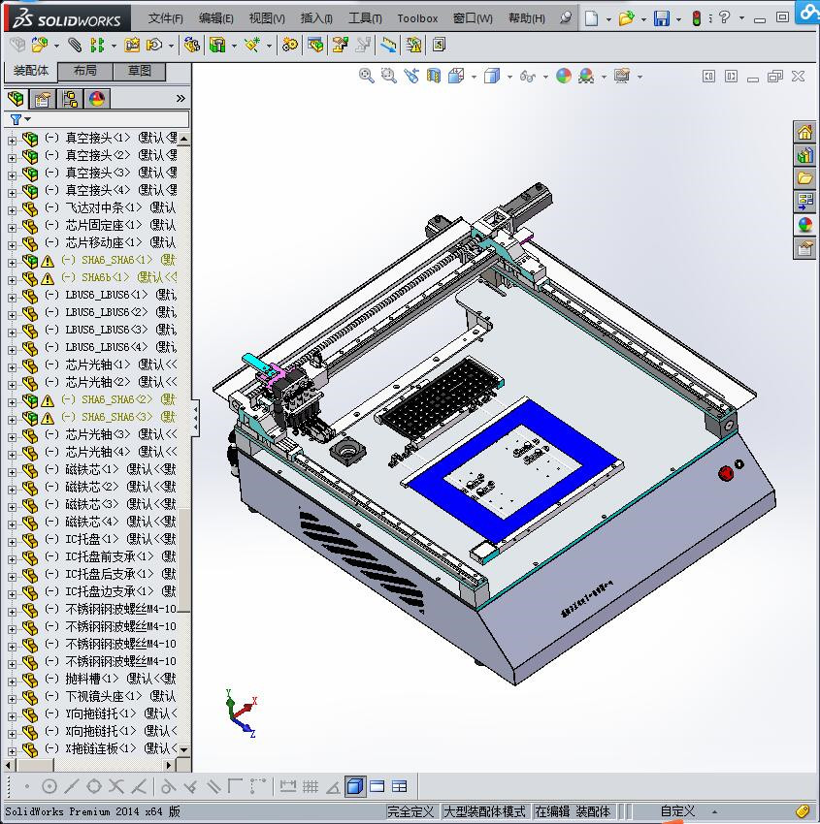This screenshot has width=820, height=824.
Task: Open the 帮助(H) menu
Action: (x=527, y=18)
